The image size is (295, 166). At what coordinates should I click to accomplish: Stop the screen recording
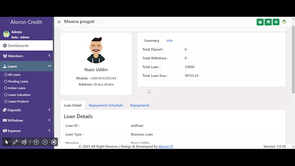pos(54,142)
